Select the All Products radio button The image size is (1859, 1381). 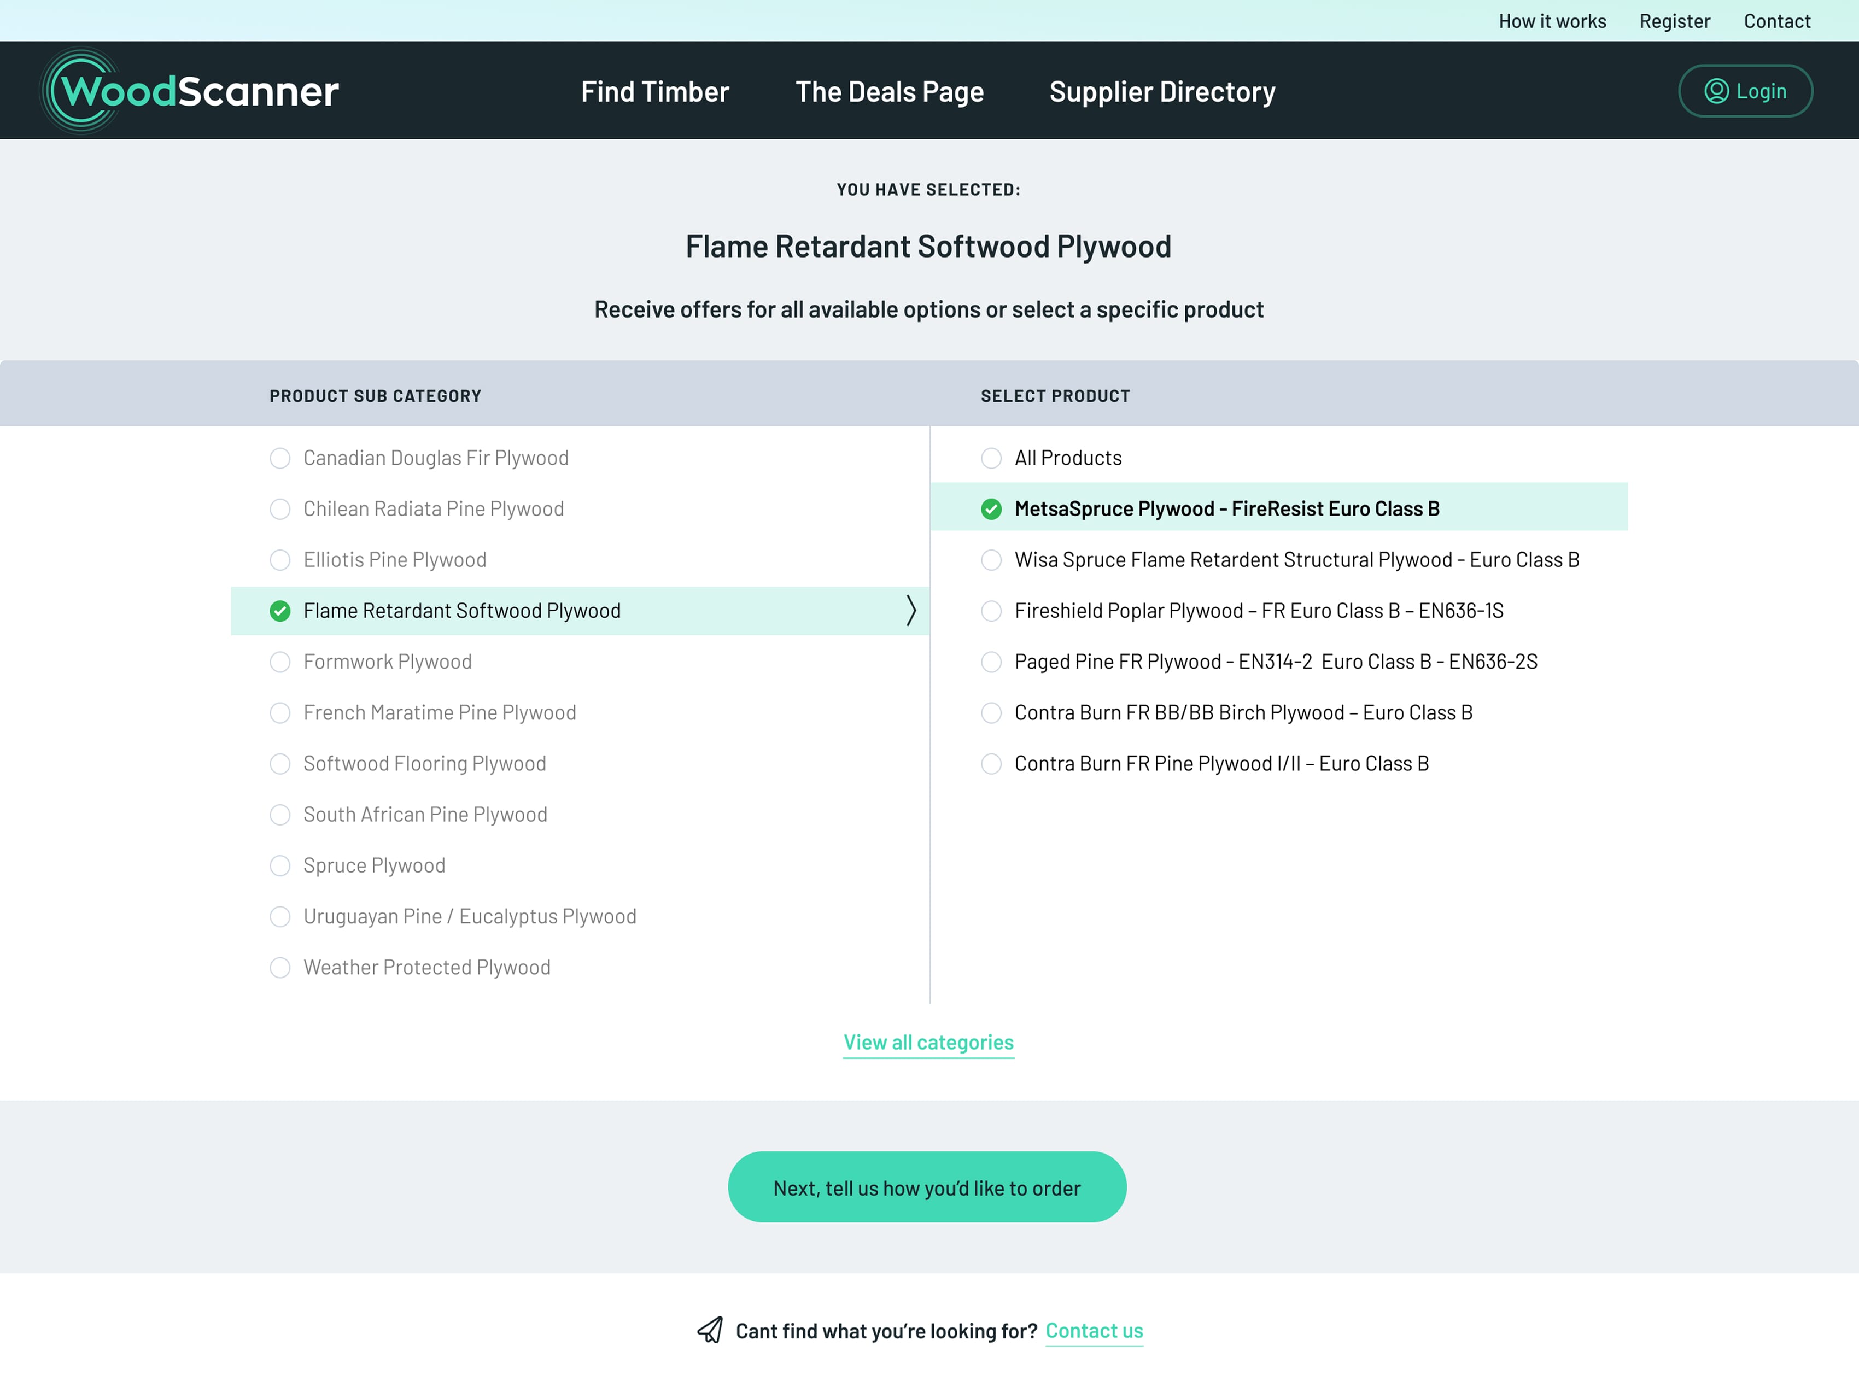(991, 458)
